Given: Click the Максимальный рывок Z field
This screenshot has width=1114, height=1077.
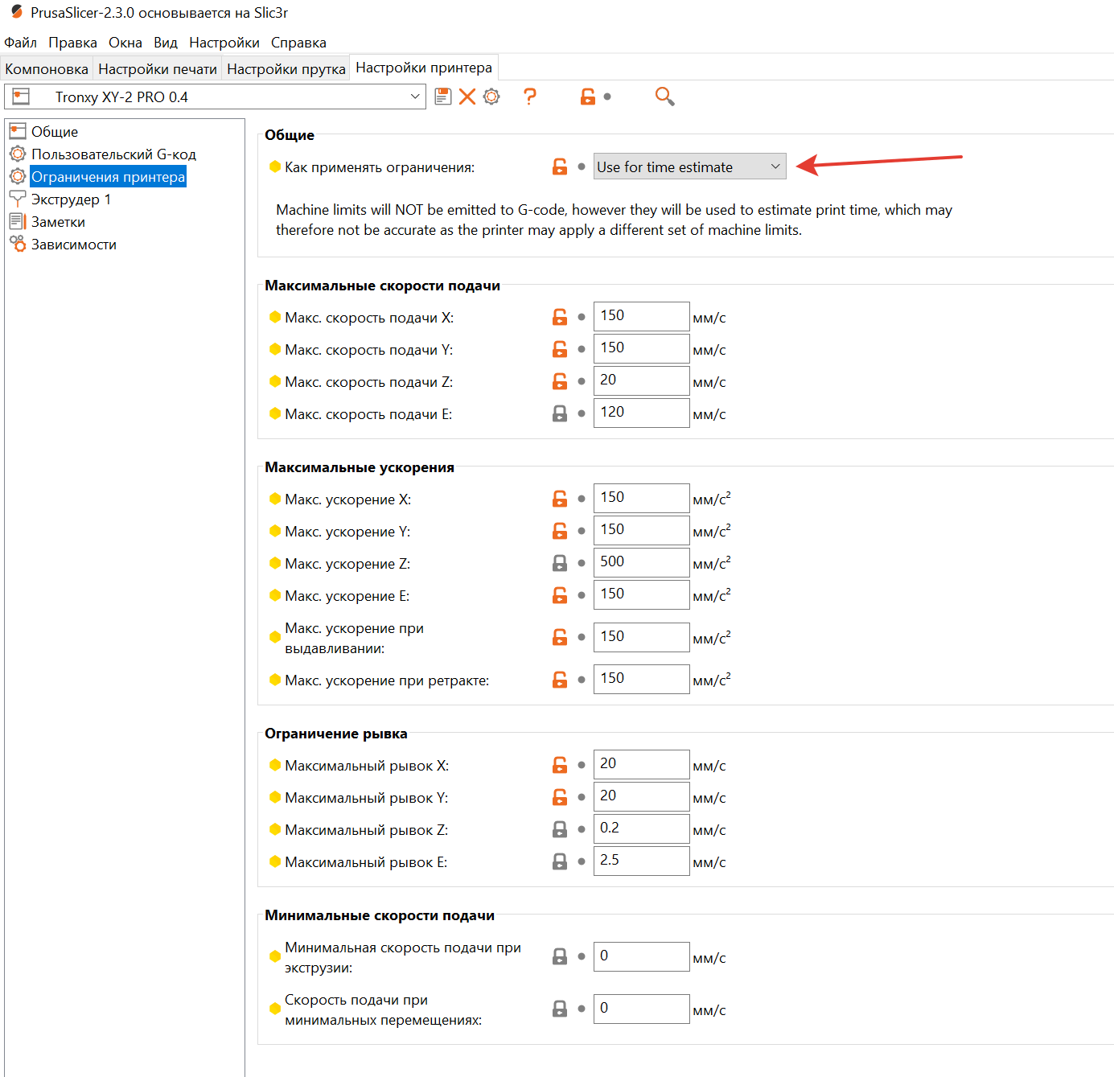Looking at the screenshot, I should click(641, 828).
